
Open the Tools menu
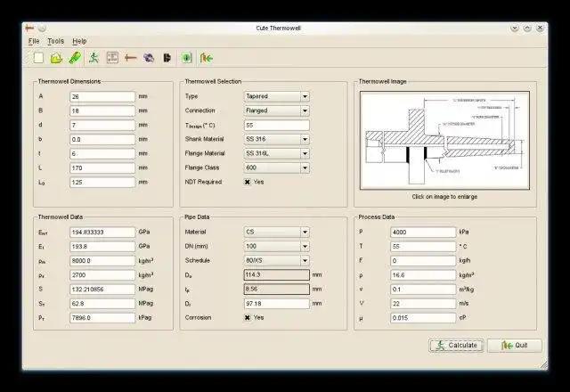pyautogui.click(x=55, y=41)
